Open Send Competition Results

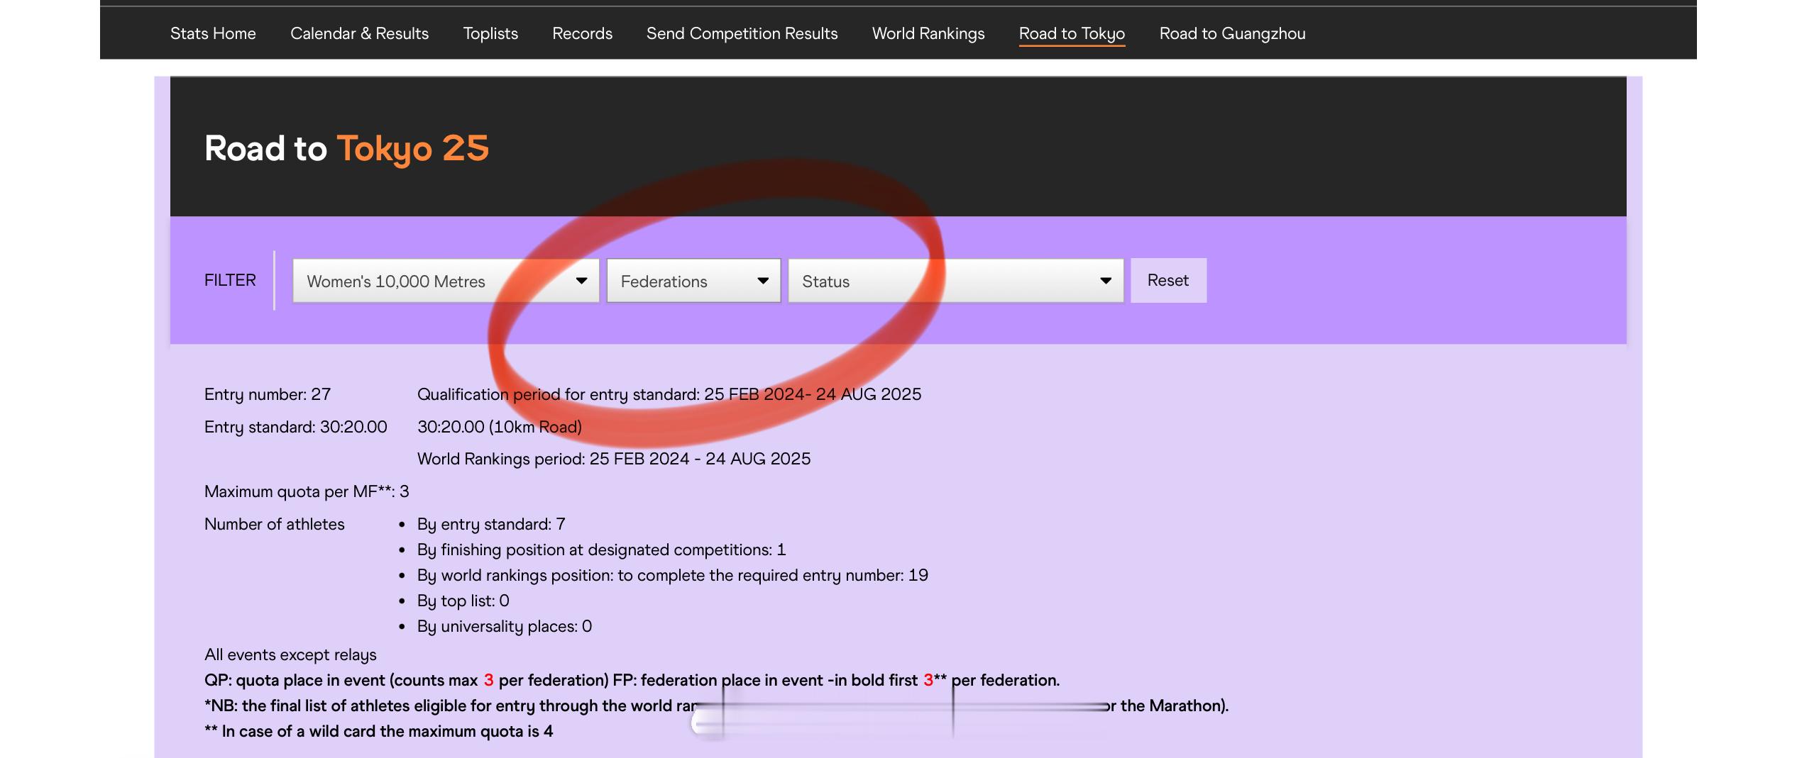pos(742,33)
